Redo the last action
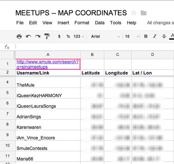The width and height of the screenshot is (174, 164). (x=38, y=36)
